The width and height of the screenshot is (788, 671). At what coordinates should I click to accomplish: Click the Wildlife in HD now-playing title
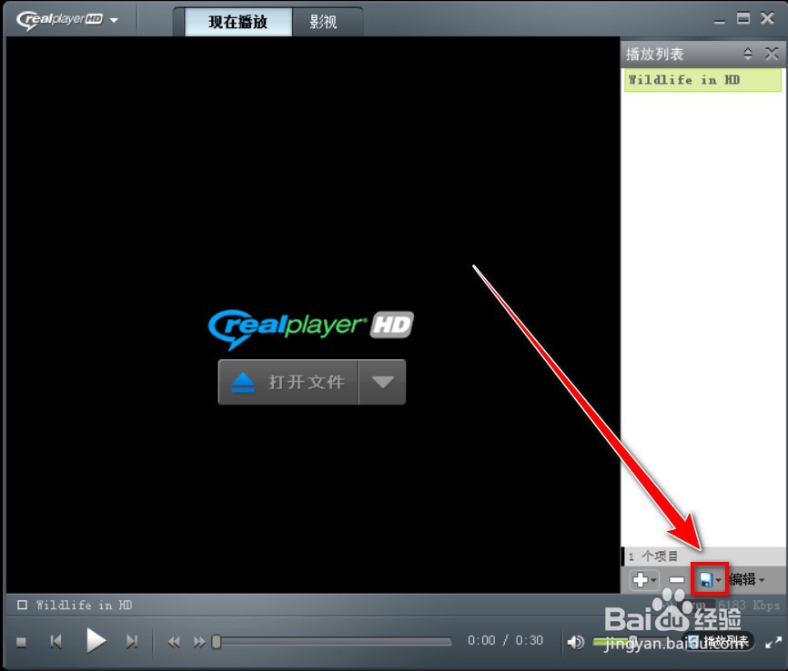(84, 606)
